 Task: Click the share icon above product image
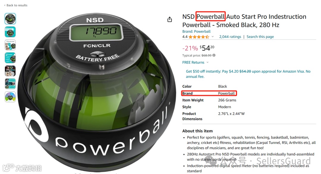click(x=169, y=19)
